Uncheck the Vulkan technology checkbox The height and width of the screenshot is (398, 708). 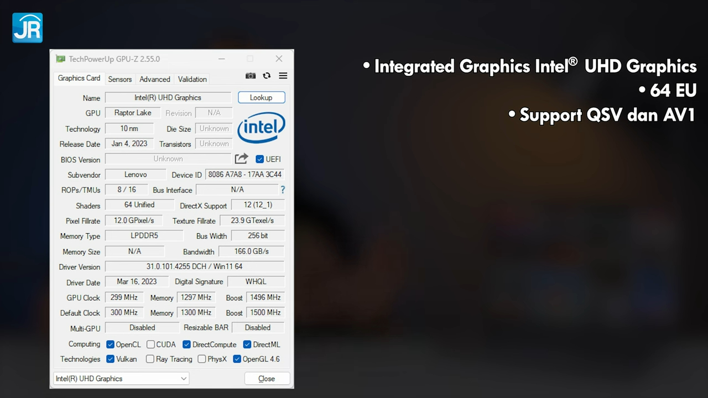point(110,359)
